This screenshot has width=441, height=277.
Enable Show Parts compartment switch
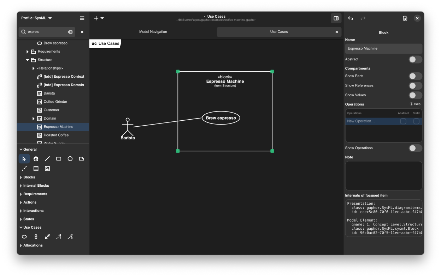pyautogui.click(x=415, y=76)
